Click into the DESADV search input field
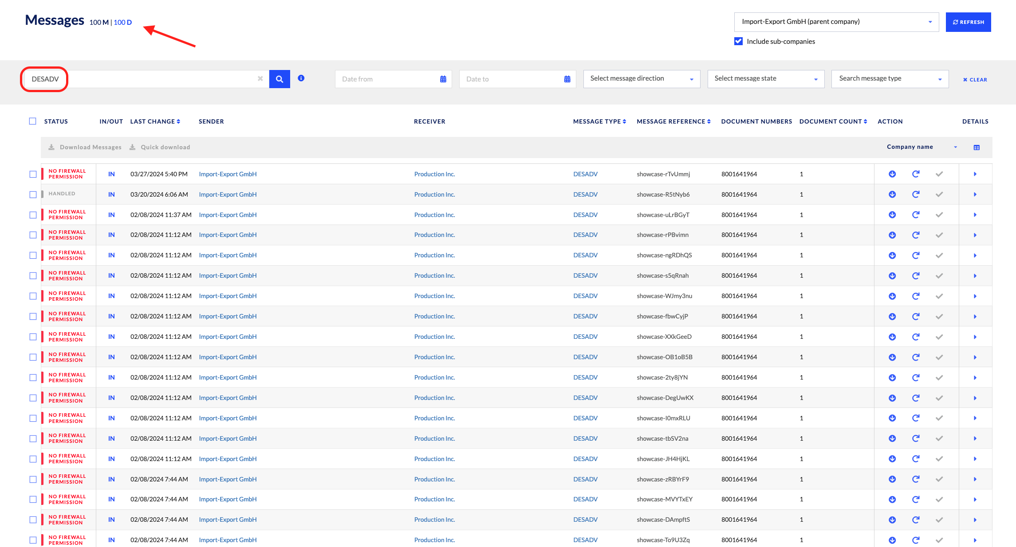Viewport: 1016px width, 547px height. click(146, 79)
